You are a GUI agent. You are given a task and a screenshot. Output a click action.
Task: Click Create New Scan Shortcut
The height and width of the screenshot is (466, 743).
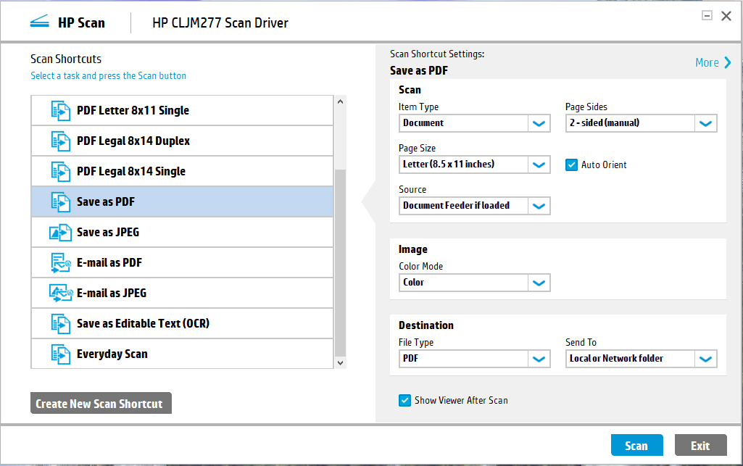tap(101, 404)
